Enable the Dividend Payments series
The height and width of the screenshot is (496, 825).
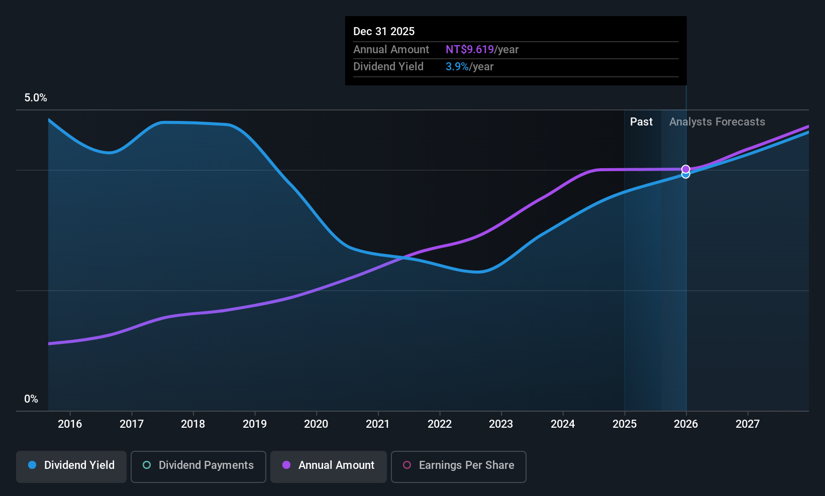[198, 466]
